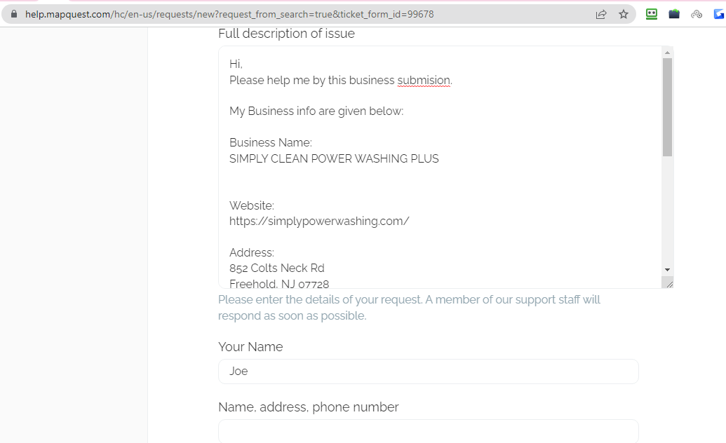The width and height of the screenshot is (726, 443).
Task: Click the description scrollbar down arrow
Action: (667, 269)
